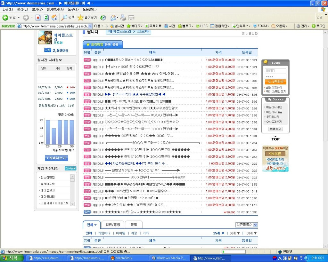This screenshot has height=262, width=328.
Task: Click the Search (검색) magnifier icon
Action: click(x=64, y=18)
